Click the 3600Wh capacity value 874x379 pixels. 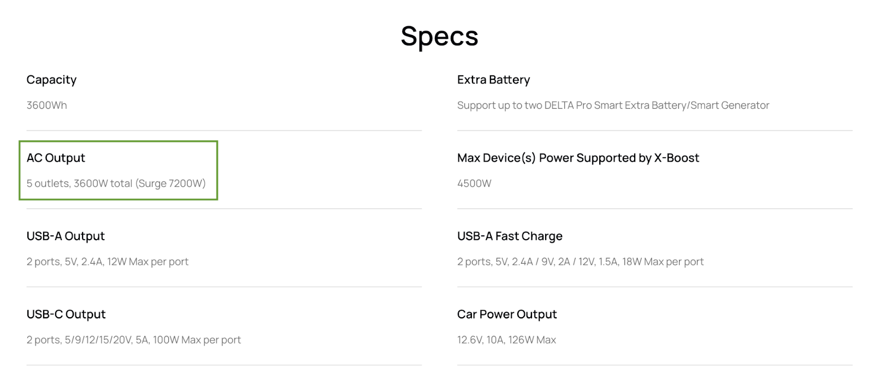[x=46, y=105]
